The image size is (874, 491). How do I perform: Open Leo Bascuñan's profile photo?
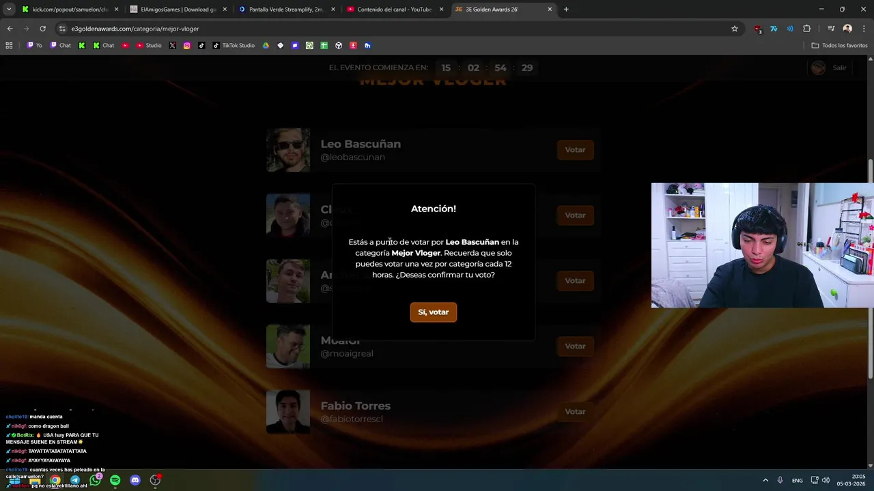(x=288, y=150)
